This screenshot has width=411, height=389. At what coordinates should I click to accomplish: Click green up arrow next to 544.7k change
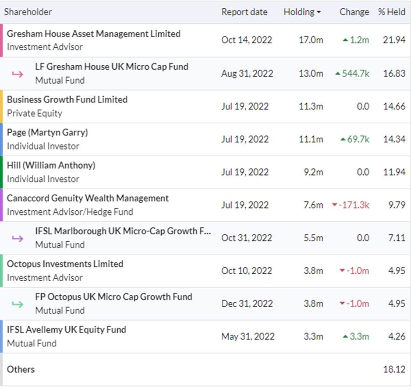[338, 74]
